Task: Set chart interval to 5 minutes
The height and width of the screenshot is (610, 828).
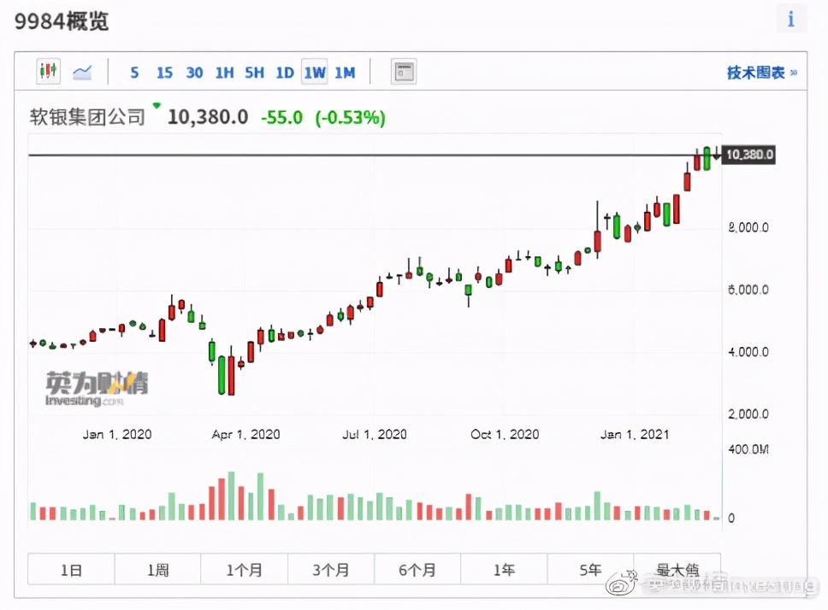Action: coord(134,73)
